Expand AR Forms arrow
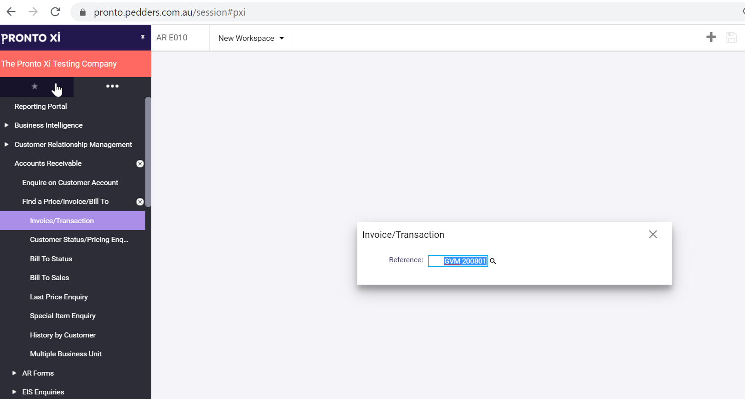The width and height of the screenshot is (745, 399). tap(14, 373)
